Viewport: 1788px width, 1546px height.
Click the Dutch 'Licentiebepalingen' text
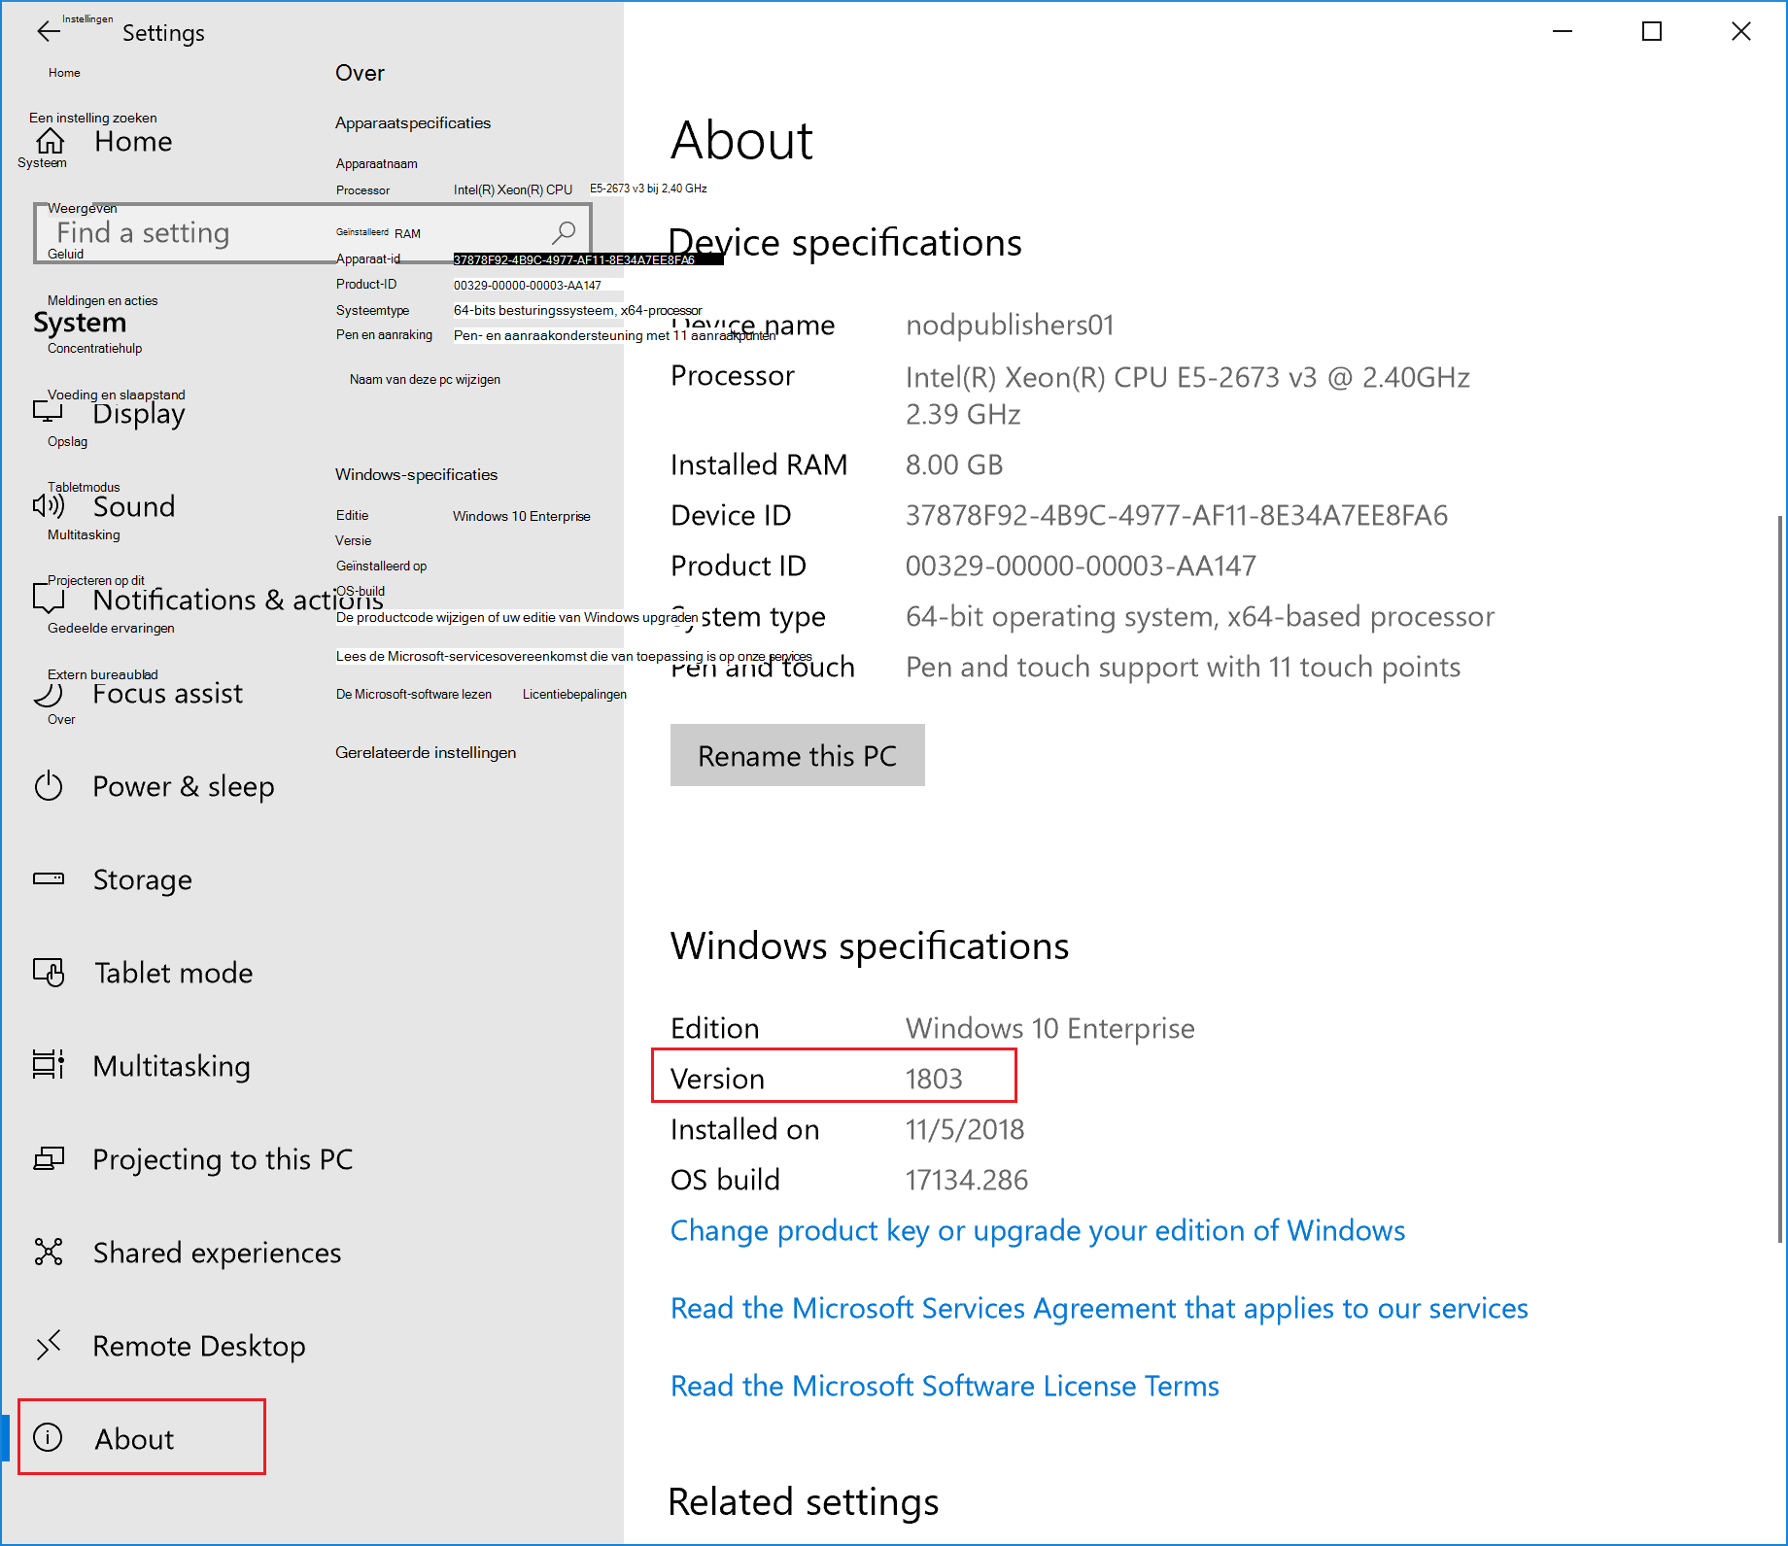pos(574,695)
